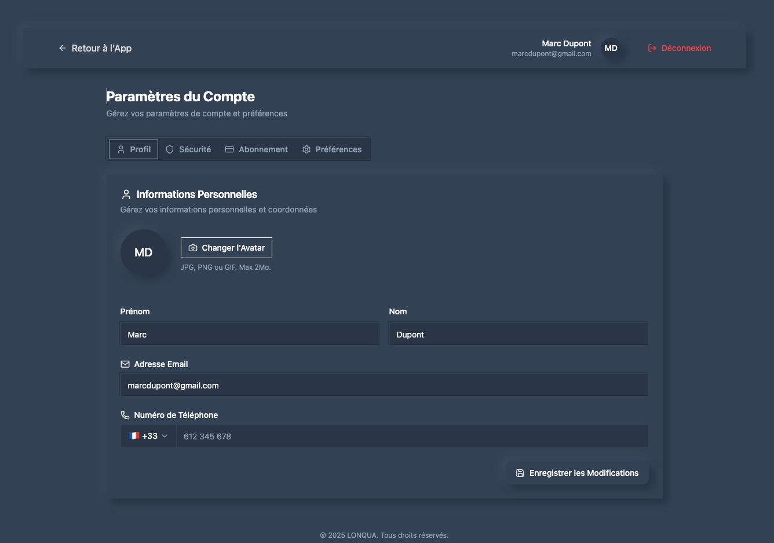Click into the Adresse Email input field
774x543 pixels.
coord(384,386)
